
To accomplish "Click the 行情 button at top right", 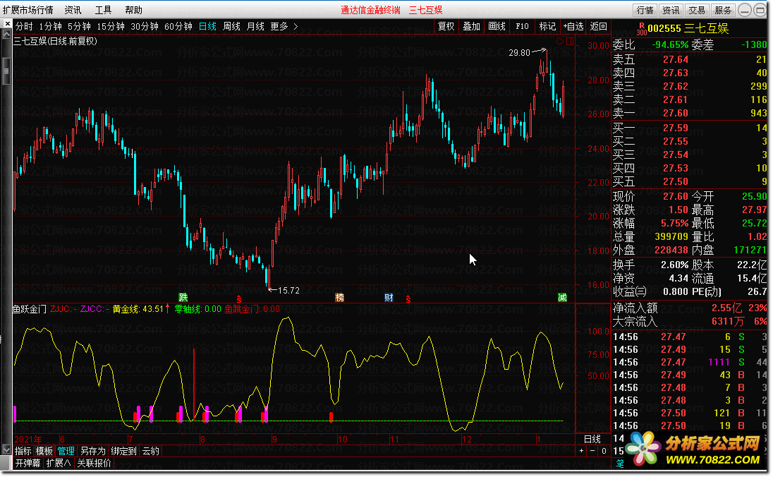I will [645, 10].
